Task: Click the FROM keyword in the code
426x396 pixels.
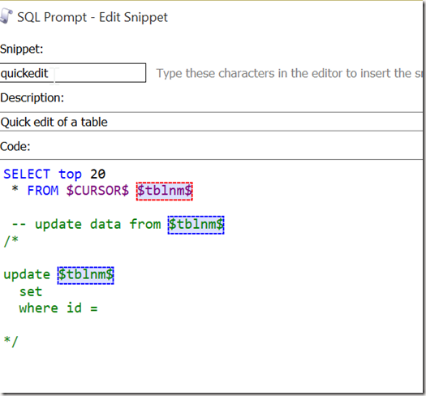Action: coord(43,190)
